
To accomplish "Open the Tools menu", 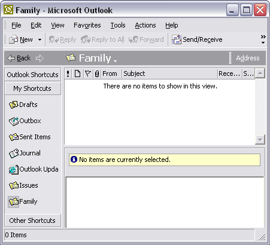I will pos(118,25).
